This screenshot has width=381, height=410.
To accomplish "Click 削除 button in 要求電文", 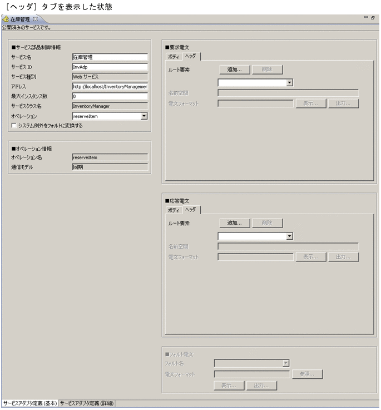I will point(267,70).
